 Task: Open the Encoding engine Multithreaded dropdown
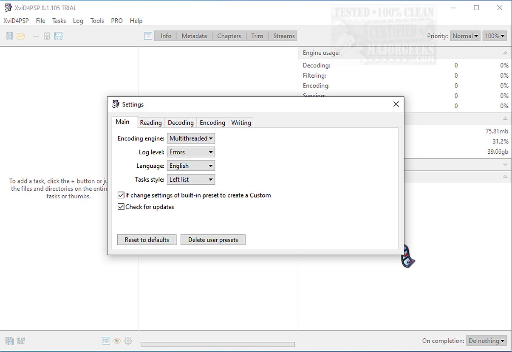tap(191, 138)
